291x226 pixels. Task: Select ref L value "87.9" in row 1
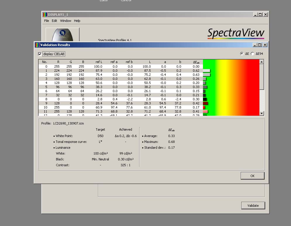[x=99, y=71]
